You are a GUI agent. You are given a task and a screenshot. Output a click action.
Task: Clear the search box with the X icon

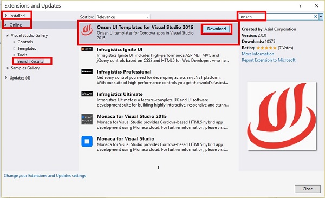[x=315, y=17]
